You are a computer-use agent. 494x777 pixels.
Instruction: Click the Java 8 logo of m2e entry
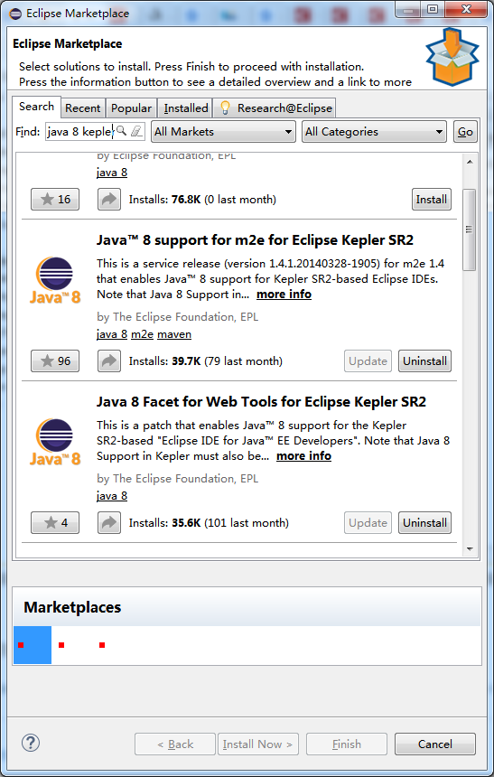[x=55, y=280]
